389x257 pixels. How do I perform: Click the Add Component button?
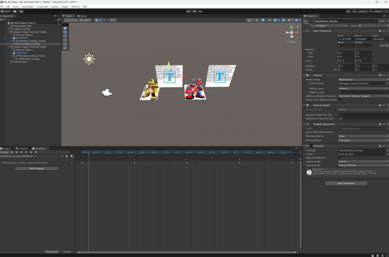coord(346,183)
